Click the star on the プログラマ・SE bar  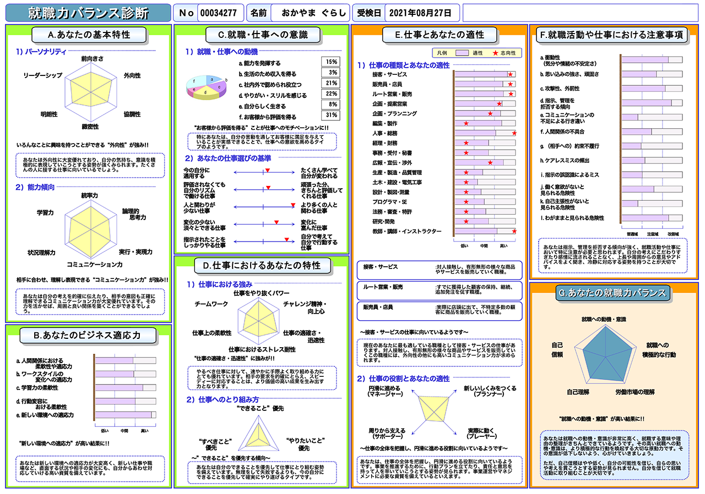click(x=466, y=202)
